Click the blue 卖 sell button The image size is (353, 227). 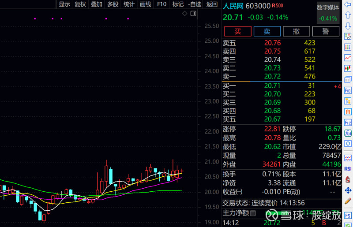(x=267, y=31)
